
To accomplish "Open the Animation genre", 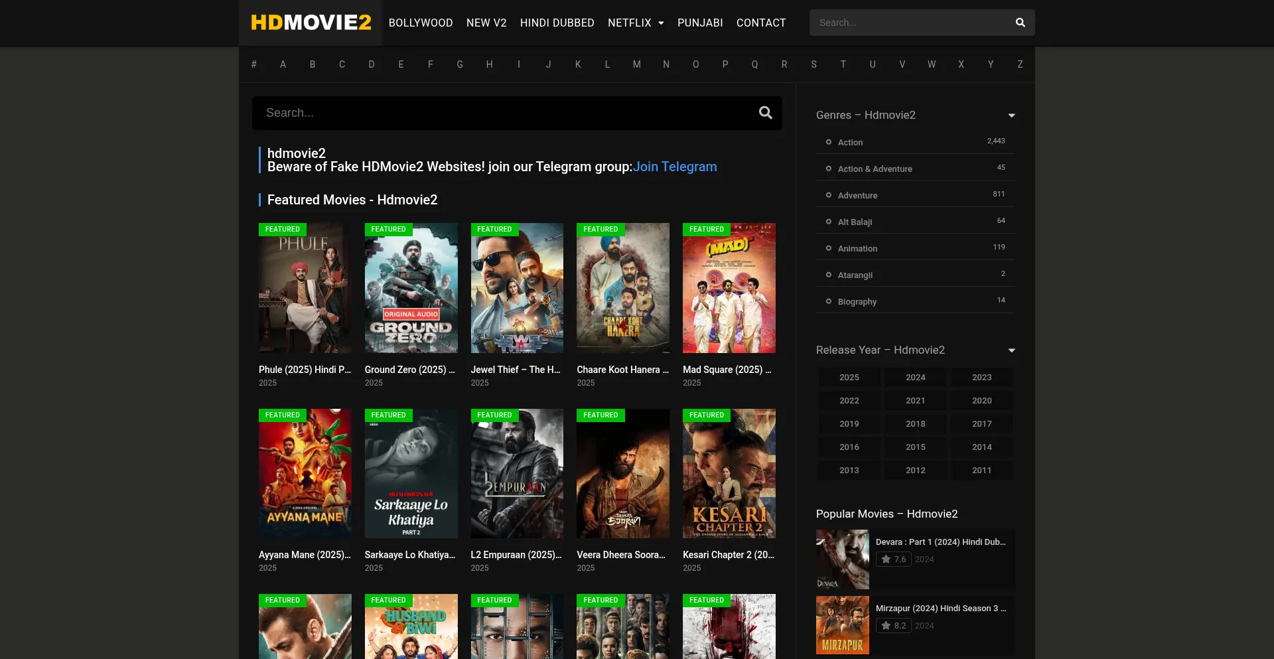I will [857, 249].
